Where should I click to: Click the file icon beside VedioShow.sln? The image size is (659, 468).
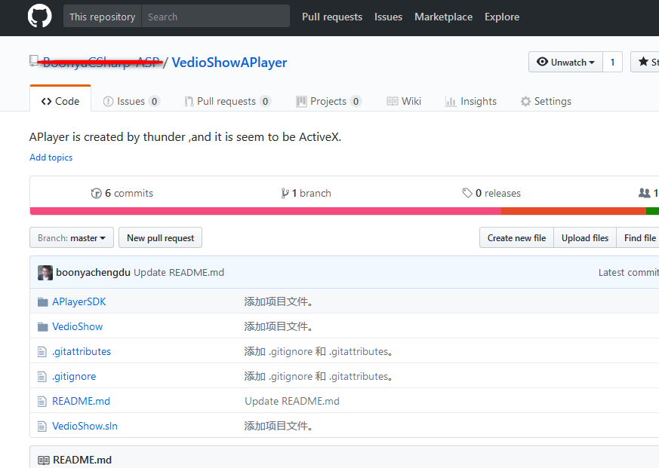[42, 426]
